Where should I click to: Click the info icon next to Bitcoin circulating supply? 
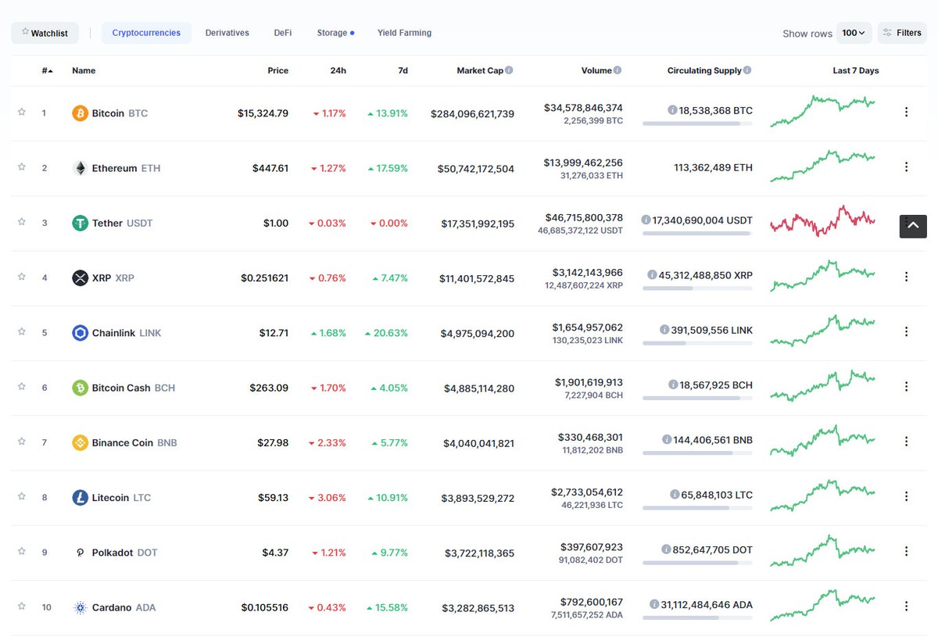click(x=674, y=110)
